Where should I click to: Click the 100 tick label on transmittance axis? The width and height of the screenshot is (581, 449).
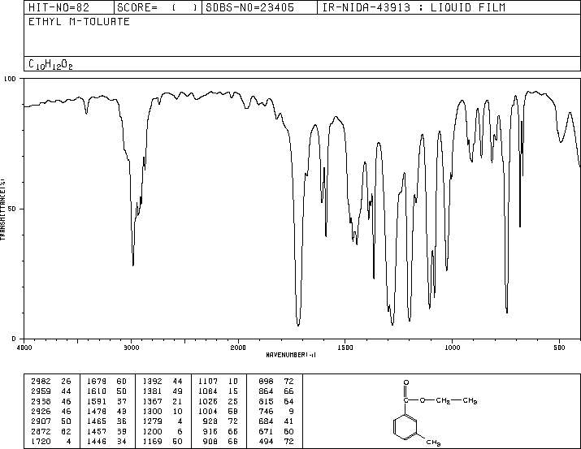click(10, 79)
